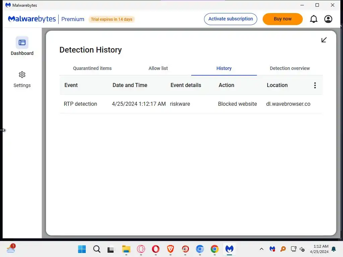This screenshot has width=343, height=257.
Task: Open Windows notification center bell
Action: point(334,249)
